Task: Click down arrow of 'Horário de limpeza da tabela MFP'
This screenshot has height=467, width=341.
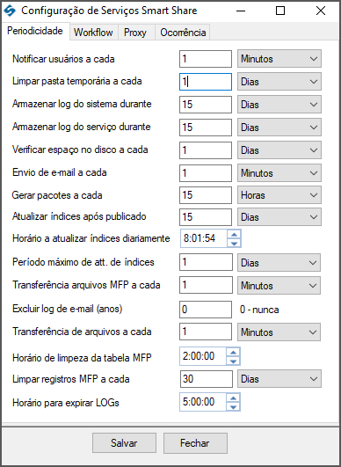Action: 233,361
